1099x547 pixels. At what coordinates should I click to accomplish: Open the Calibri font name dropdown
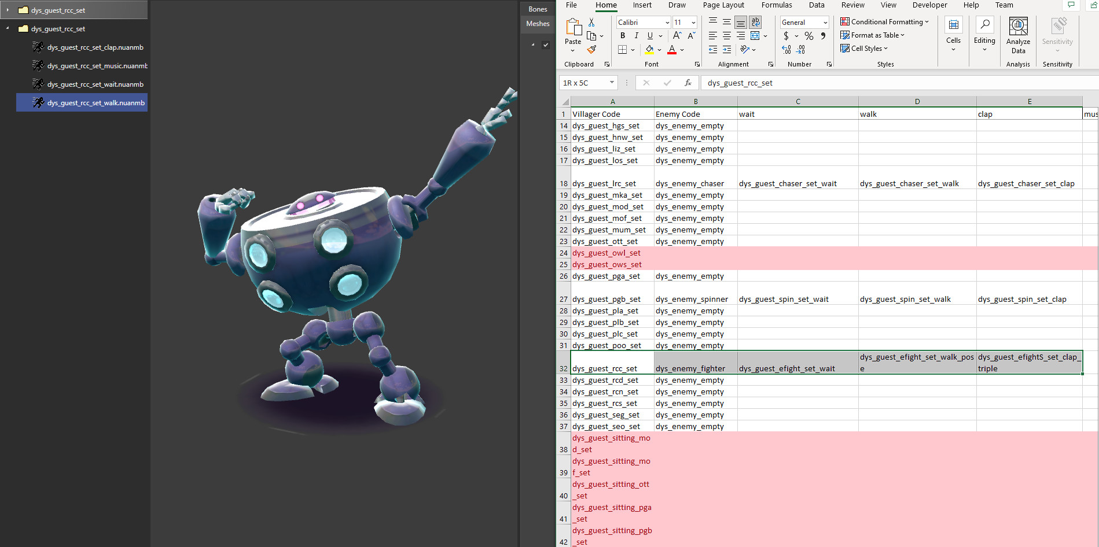click(667, 22)
